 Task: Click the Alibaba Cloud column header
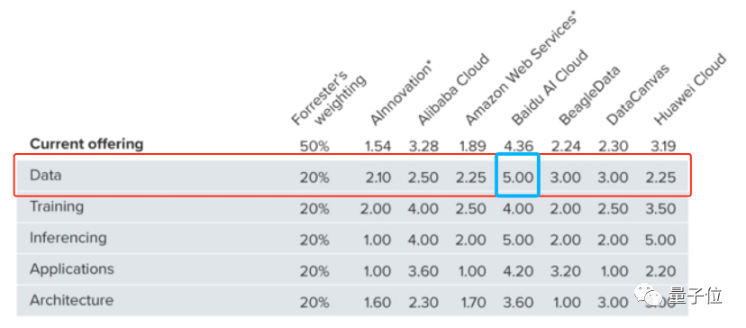tap(452, 90)
